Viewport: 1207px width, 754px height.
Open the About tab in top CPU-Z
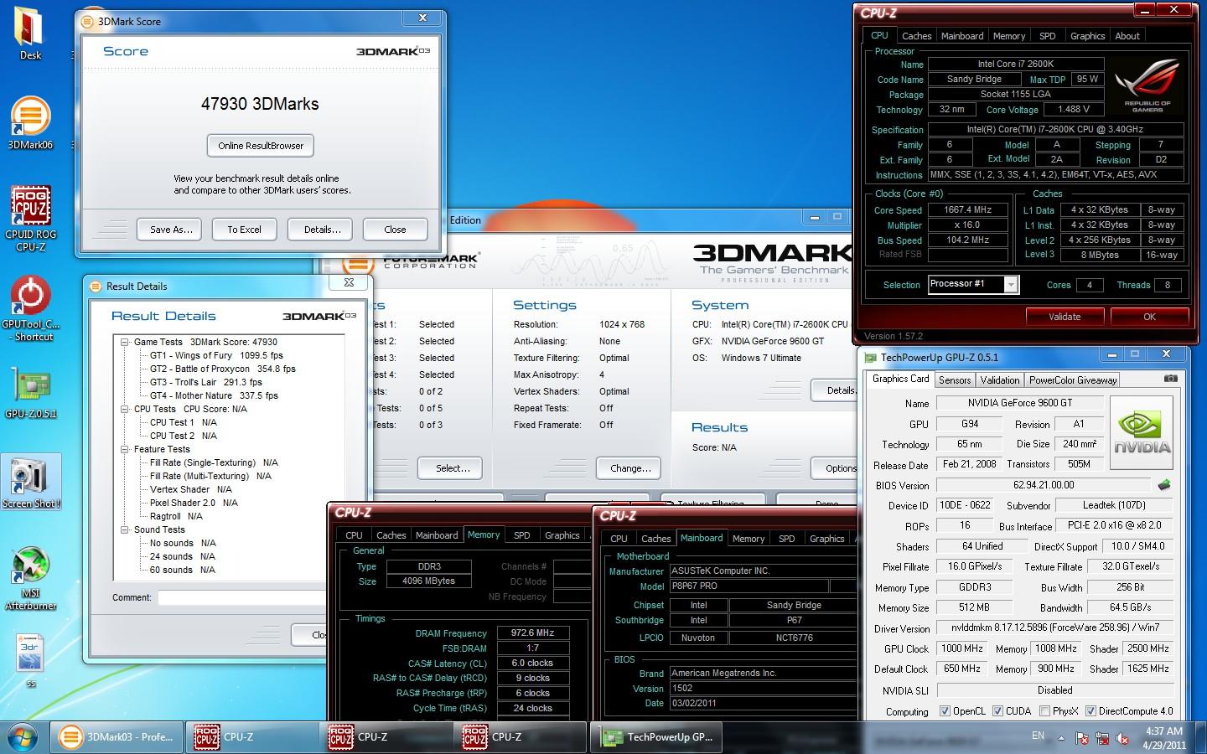tap(1127, 36)
